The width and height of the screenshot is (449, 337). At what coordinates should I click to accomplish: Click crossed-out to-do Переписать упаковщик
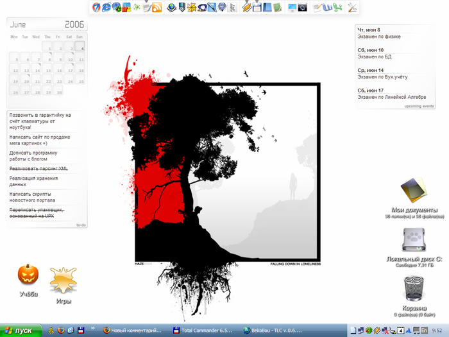click(37, 213)
